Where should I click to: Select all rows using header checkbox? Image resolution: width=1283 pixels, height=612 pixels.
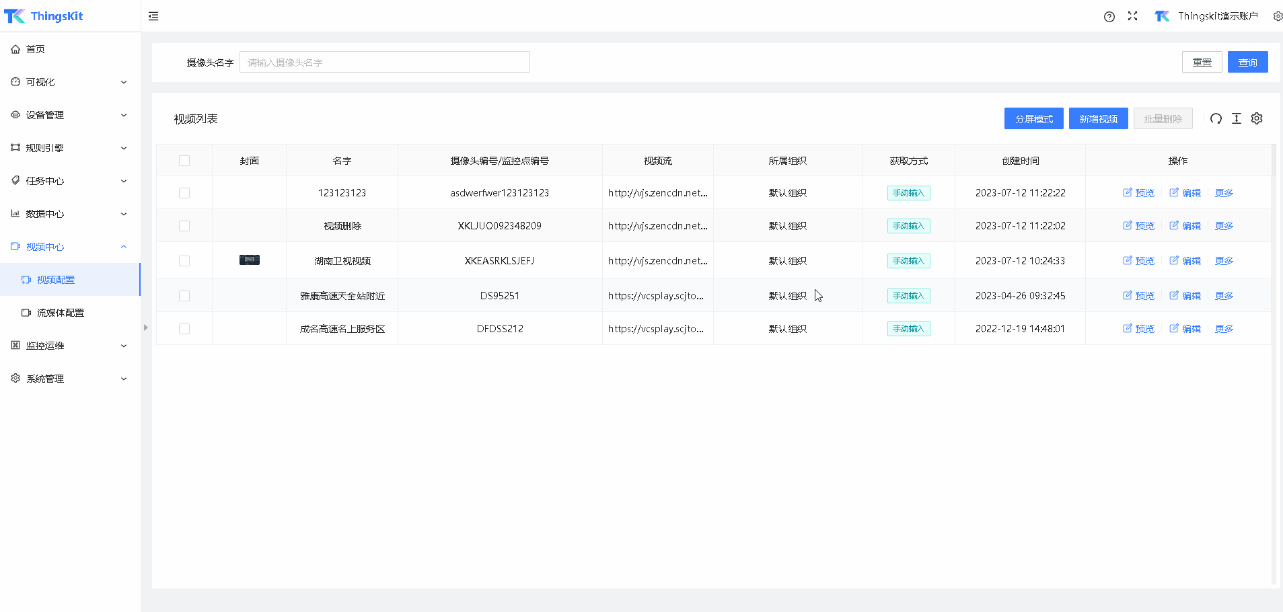point(184,161)
